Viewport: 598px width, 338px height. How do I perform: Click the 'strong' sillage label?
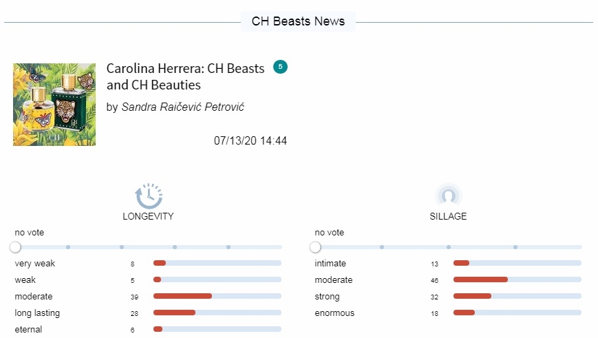coord(327,297)
